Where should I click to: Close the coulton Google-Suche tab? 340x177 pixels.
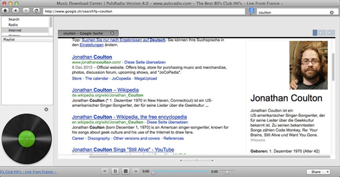112,33
